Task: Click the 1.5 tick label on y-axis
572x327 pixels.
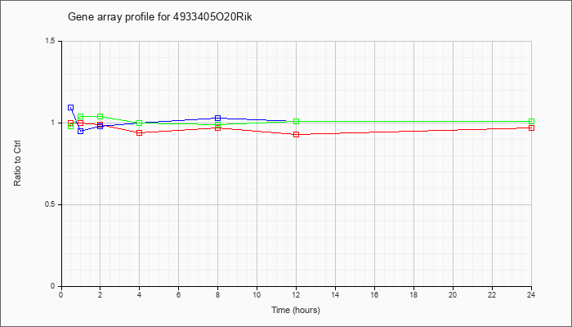Action: 51,41
